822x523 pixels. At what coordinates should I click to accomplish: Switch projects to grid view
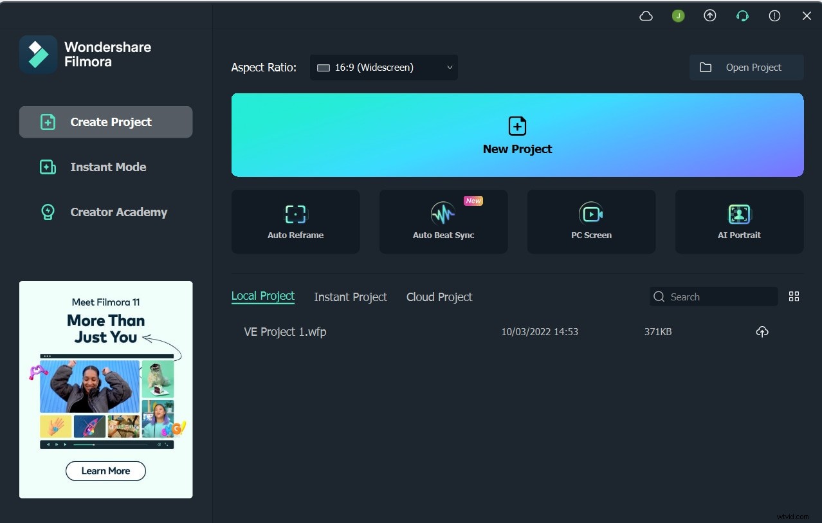click(x=794, y=297)
